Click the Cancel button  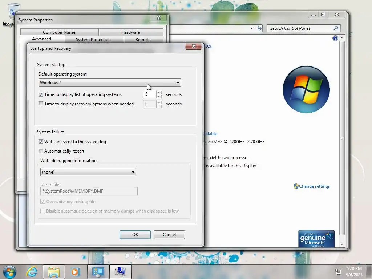point(169,235)
